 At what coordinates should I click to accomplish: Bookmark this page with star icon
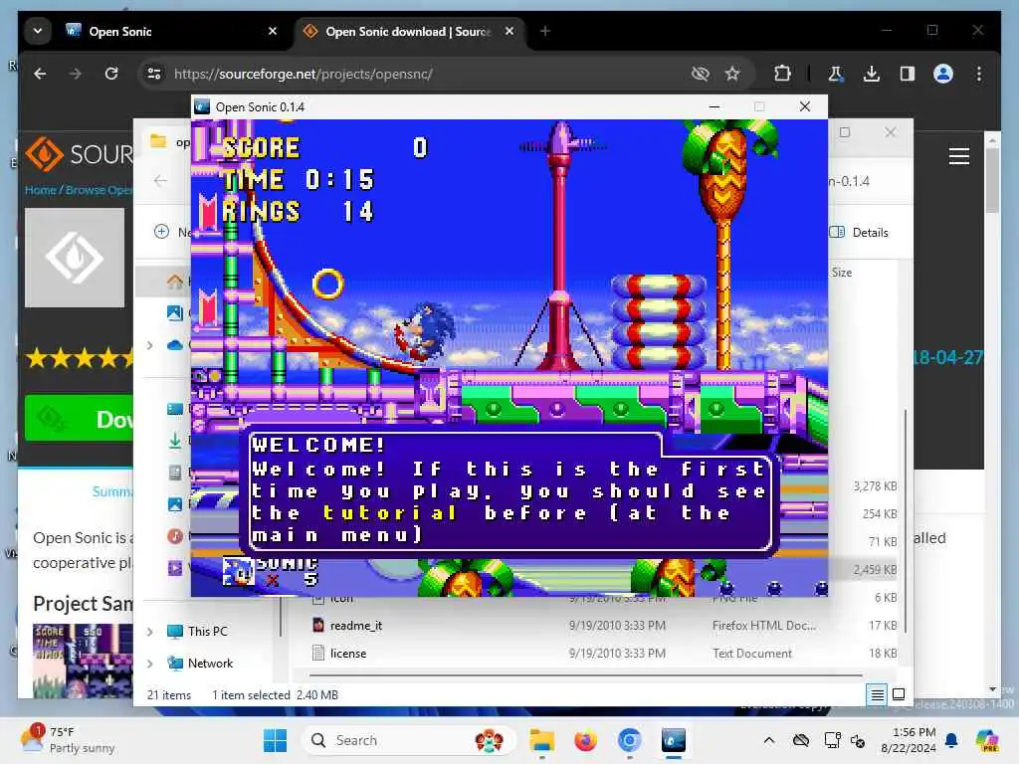tap(732, 74)
